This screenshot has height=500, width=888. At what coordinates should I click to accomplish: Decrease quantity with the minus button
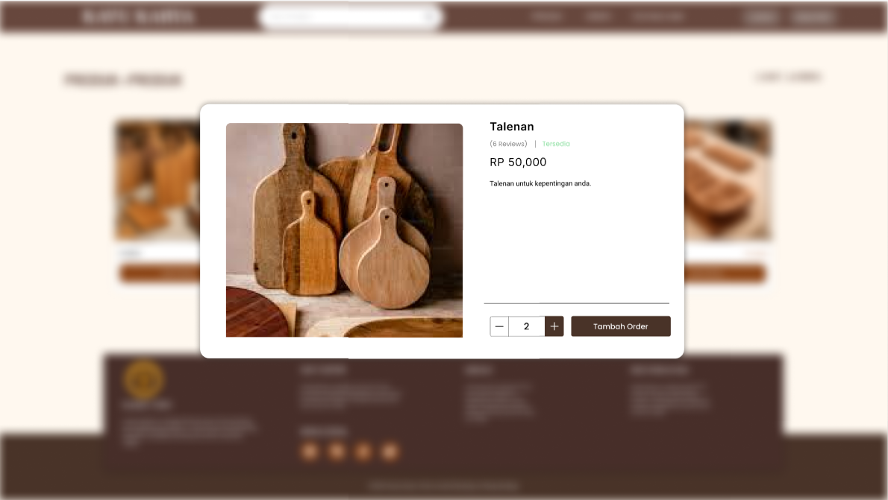[x=499, y=326]
